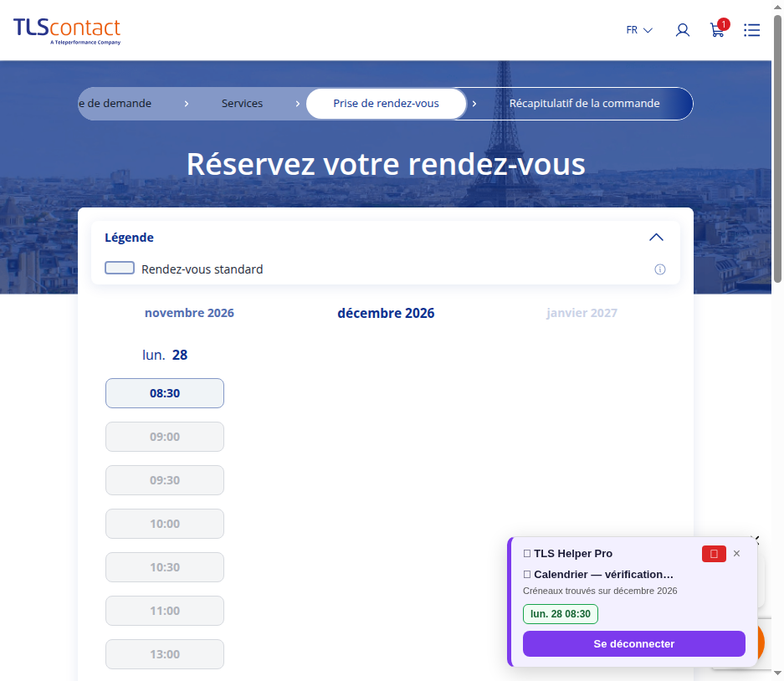Select the 08:30 time slot

click(165, 393)
